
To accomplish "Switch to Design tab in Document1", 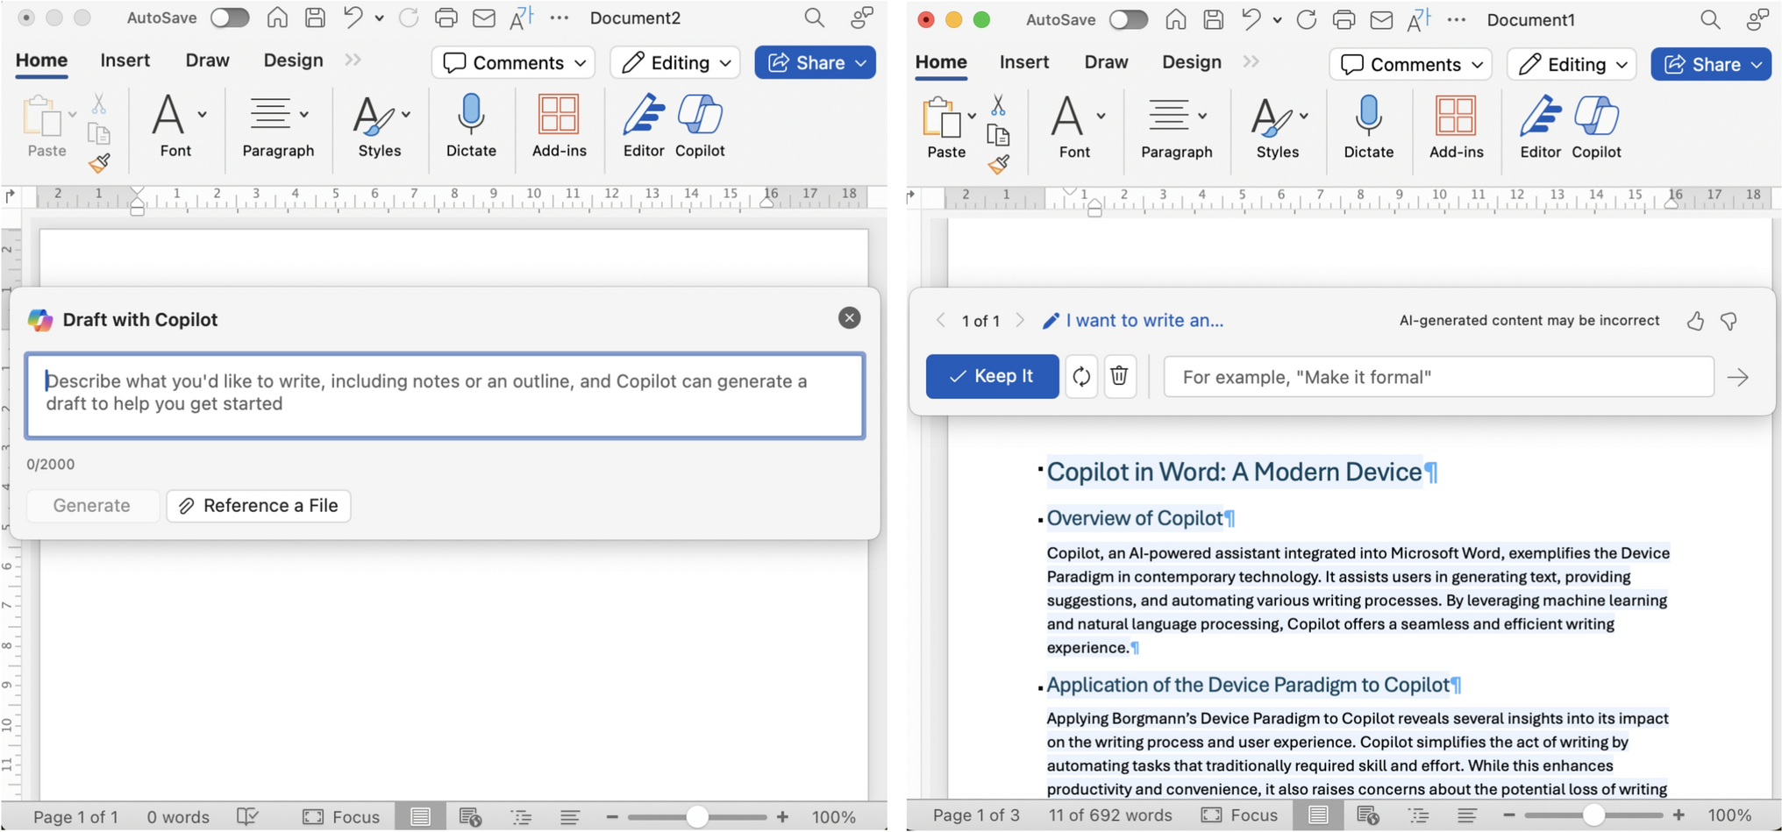I will 1192,61.
